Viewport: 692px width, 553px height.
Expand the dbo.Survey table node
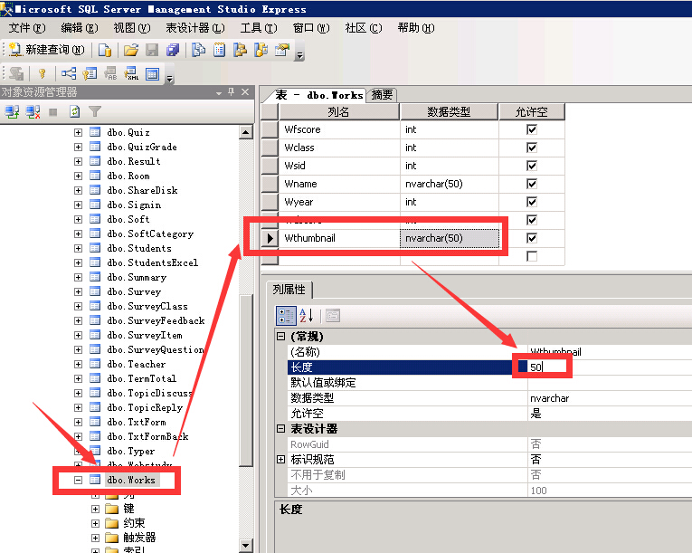point(78,292)
